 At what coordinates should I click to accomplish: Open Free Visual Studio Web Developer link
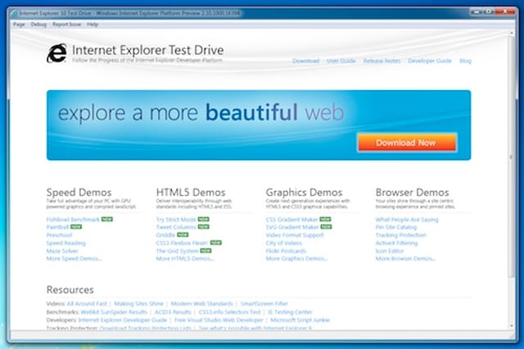tap(219, 320)
